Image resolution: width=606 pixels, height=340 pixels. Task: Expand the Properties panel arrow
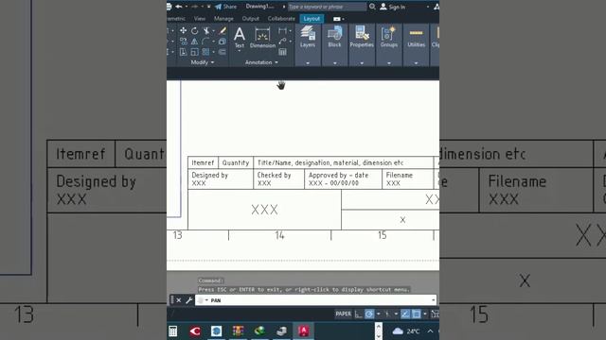coord(362,63)
